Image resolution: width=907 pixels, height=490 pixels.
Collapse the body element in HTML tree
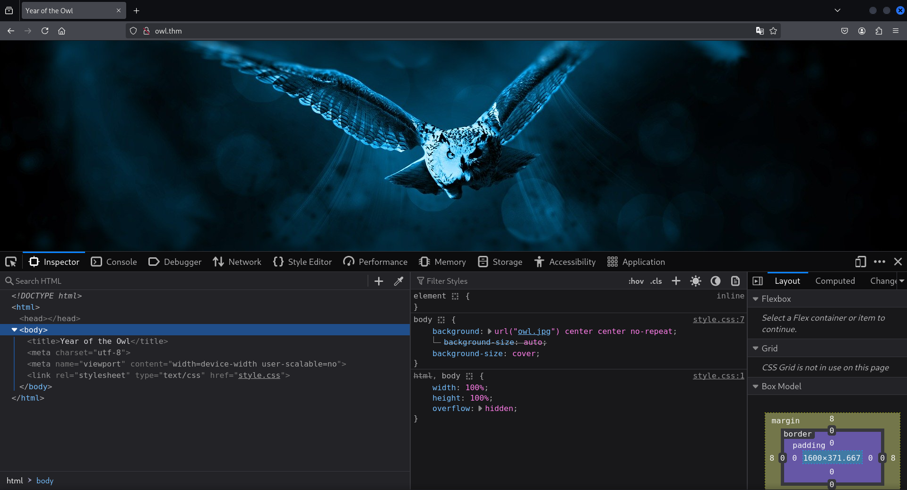[14, 330]
